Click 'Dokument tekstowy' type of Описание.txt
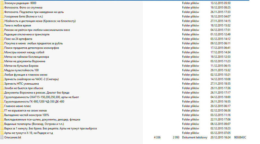The image size is (260, 144). (195, 137)
